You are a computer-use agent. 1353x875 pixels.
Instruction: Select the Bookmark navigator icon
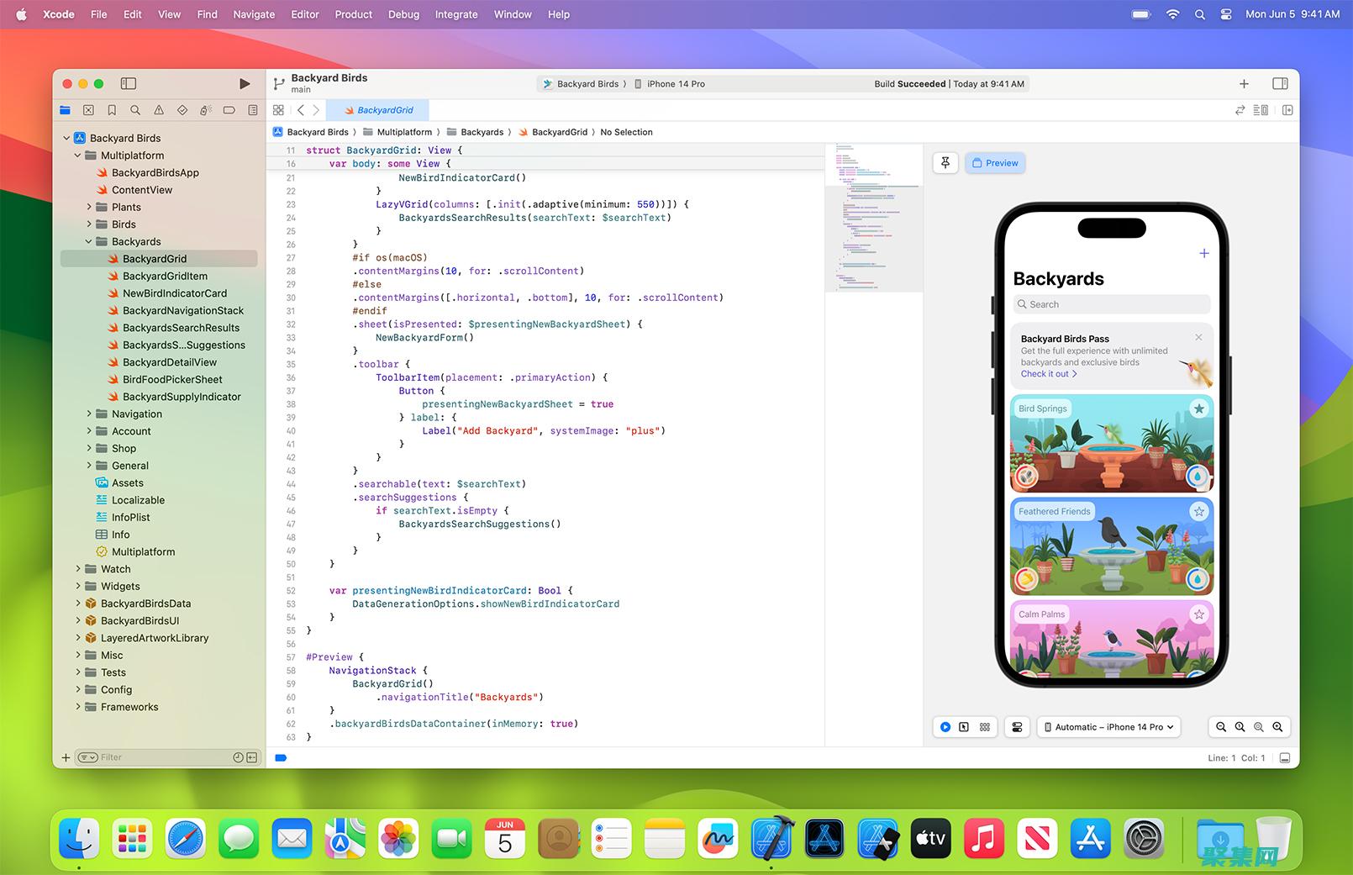[112, 109]
